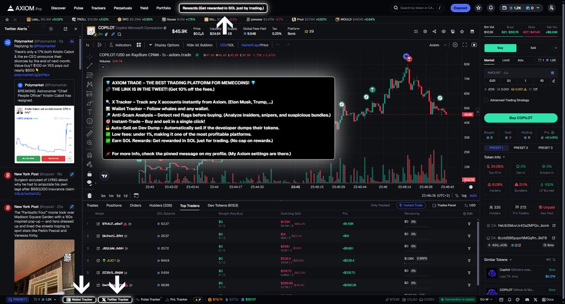Select the ruler measure tool
The width and height of the screenshot is (565, 304).
pos(89,134)
